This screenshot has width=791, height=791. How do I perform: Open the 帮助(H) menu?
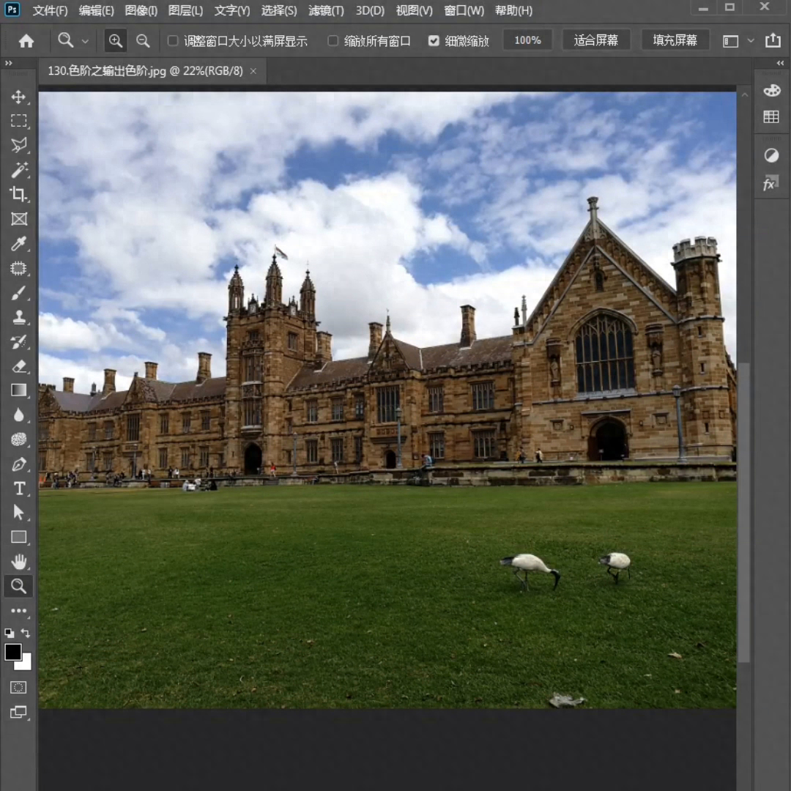[x=513, y=10]
